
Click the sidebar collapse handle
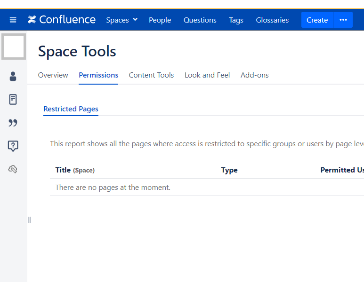30,220
